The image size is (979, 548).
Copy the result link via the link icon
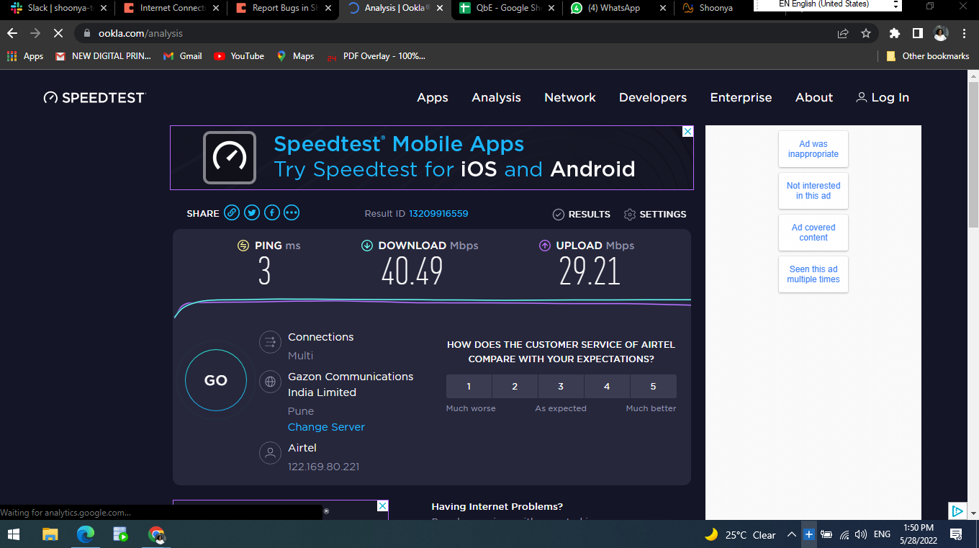(231, 212)
